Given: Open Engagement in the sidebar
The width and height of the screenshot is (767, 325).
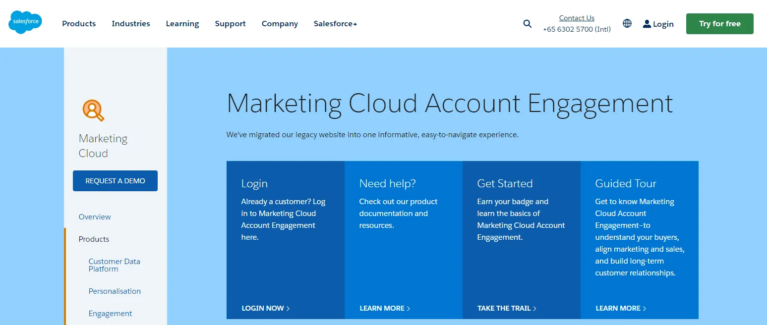Looking at the screenshot, I should 110,314.
